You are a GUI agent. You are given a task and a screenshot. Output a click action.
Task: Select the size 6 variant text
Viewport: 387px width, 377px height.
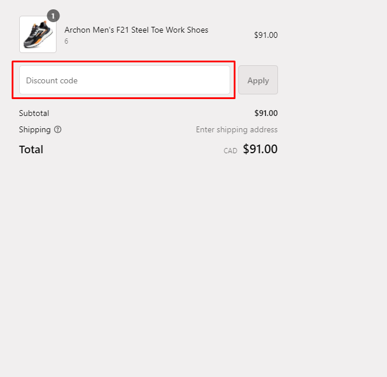point(66,41)
